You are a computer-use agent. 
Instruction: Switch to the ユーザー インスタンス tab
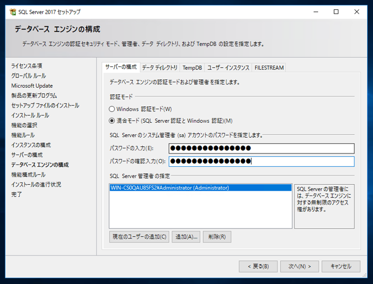pyautogui.click(x=228, y=68)
